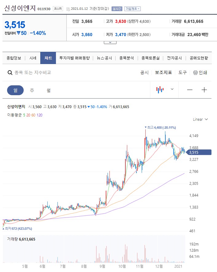Image resolution: width=217 pixels, height=272 pixels.
Task: Click the calendar icon beside the date
Action: click(x=68, y=9)
